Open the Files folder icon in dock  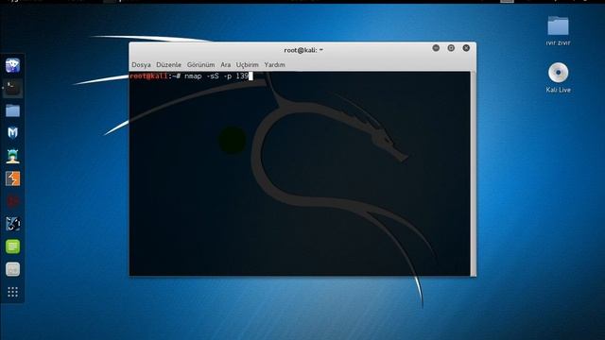[12, 111]
